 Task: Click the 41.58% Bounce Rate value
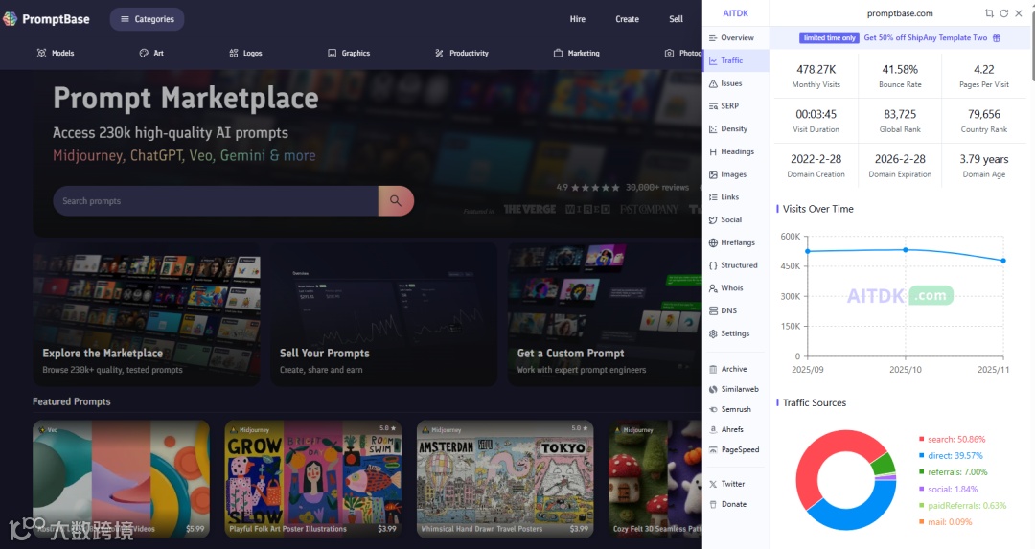(900, 69)
